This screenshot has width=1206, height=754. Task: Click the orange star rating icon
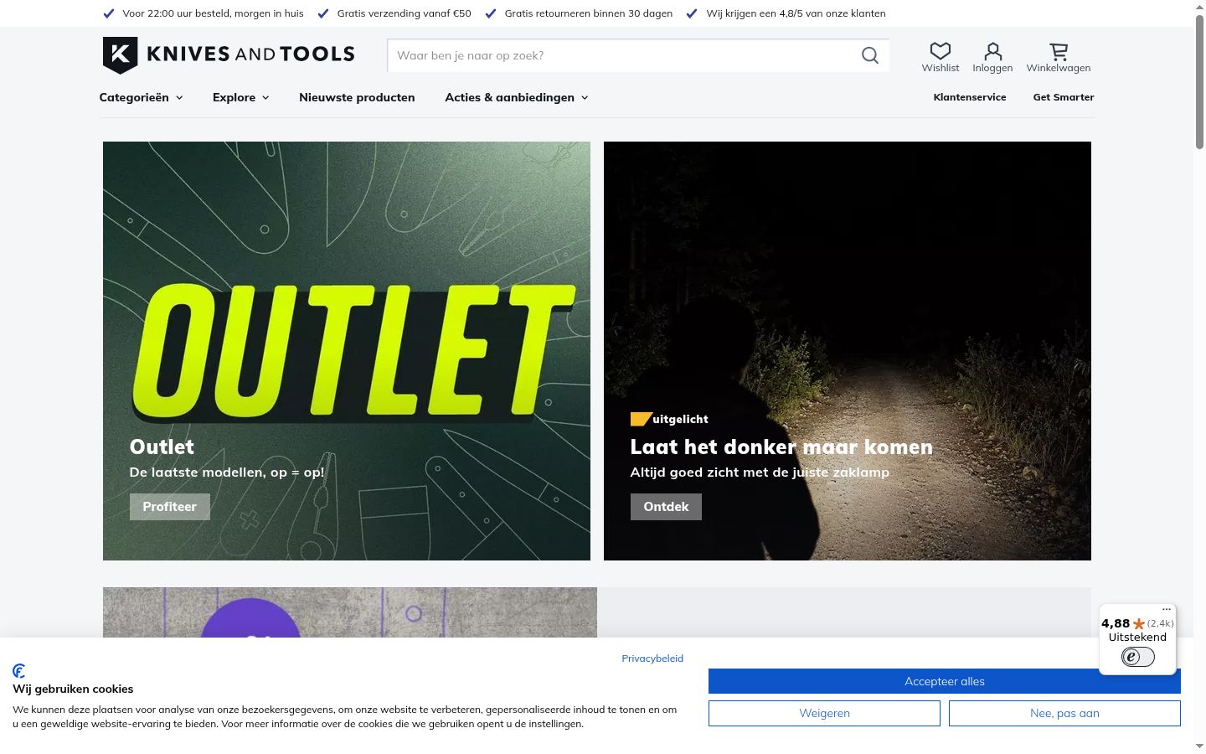coord(1139,623)
